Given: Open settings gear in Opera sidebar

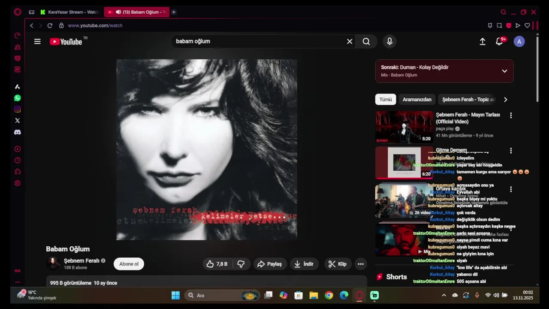Looking at the screenshot, I should click(18, 183).
